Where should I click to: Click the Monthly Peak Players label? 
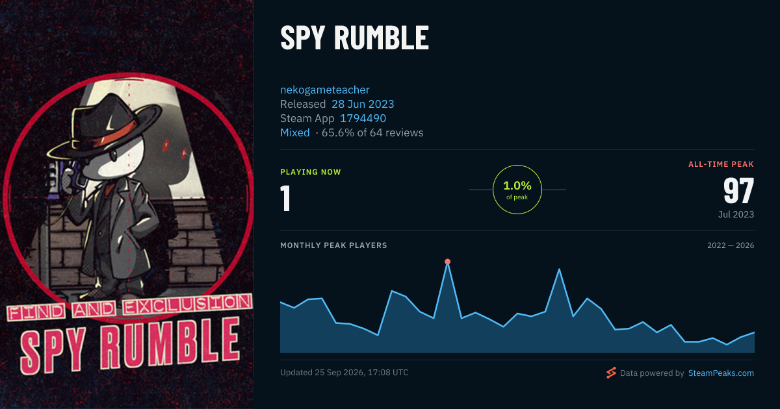click(333, 245)
